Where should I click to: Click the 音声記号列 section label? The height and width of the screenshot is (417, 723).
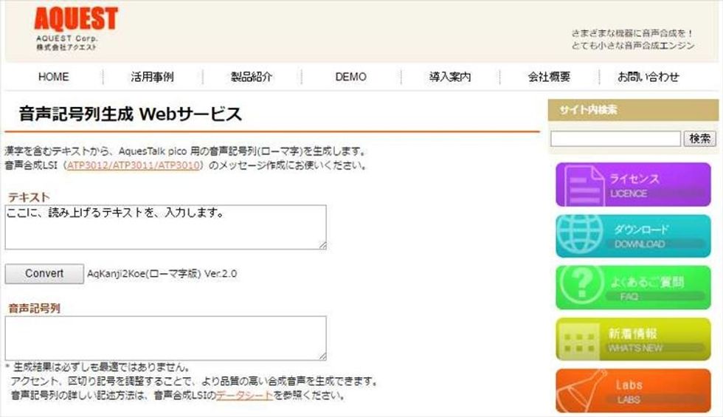tap(34, 309)
